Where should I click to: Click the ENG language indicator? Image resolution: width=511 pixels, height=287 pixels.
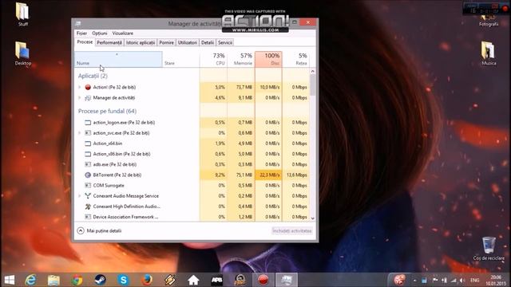pos(475,280)
